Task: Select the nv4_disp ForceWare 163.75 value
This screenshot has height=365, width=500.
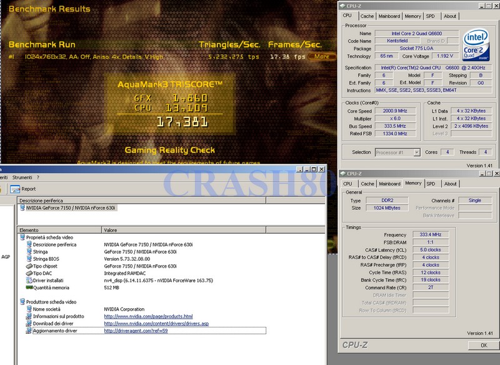Action: pyautogui.click(x=158, y=281)
